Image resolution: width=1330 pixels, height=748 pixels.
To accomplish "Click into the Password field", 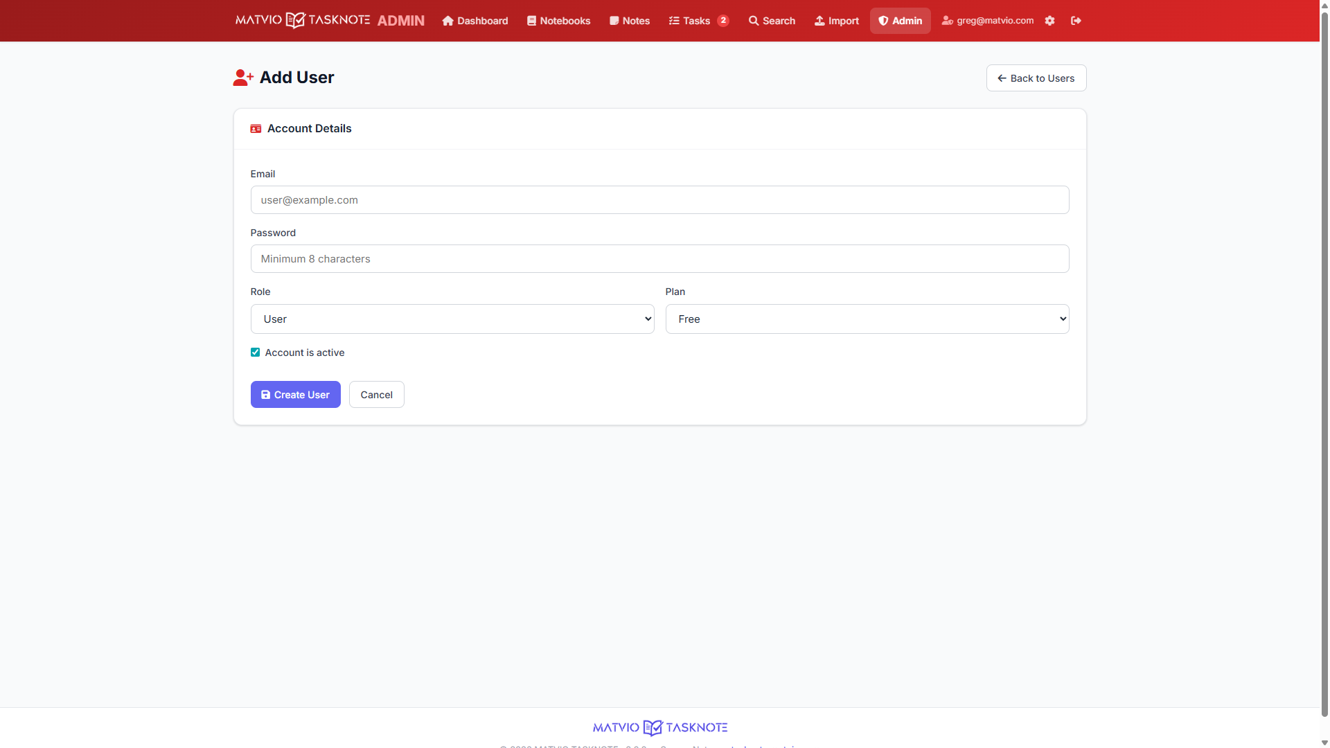I will pyautogui.click(x=659, y=259).
